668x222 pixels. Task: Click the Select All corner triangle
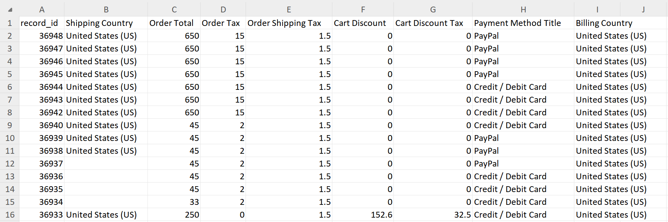point(10,9)
